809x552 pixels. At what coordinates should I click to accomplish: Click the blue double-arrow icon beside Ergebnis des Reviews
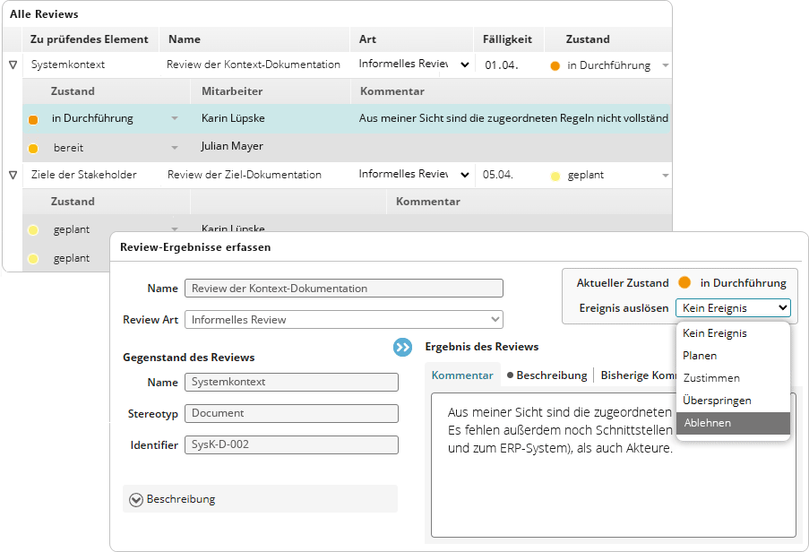pos(402,347)
